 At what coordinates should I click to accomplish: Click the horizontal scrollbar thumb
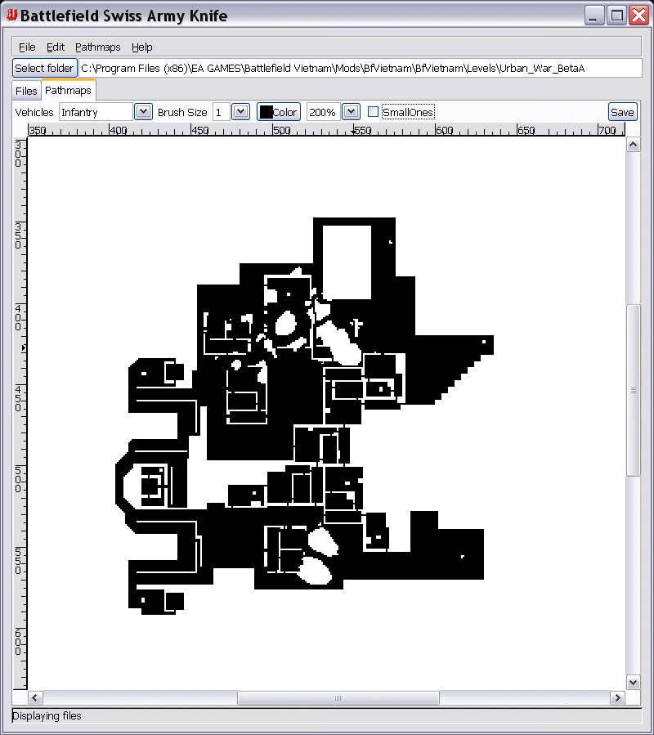click(x=338, y=698)
